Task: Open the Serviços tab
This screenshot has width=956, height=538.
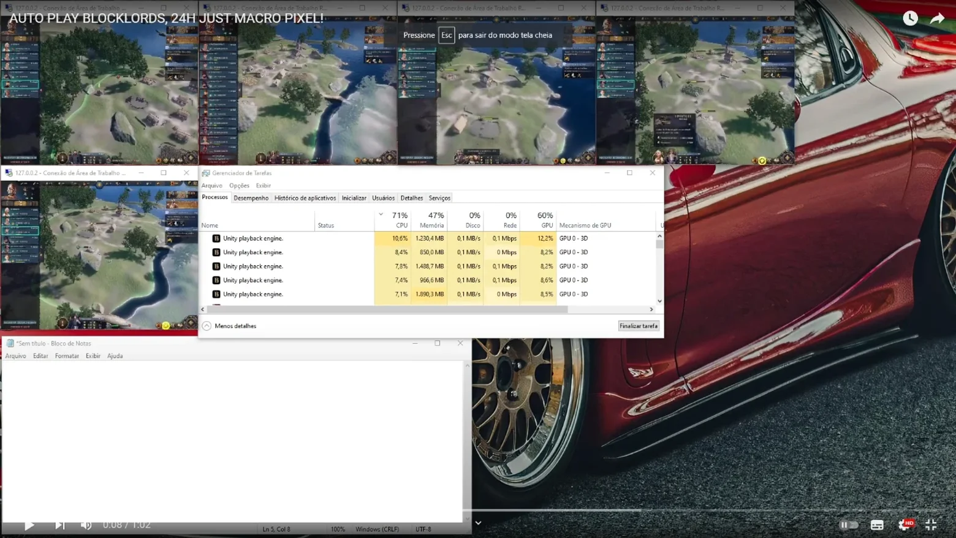Action: point(439,198)
